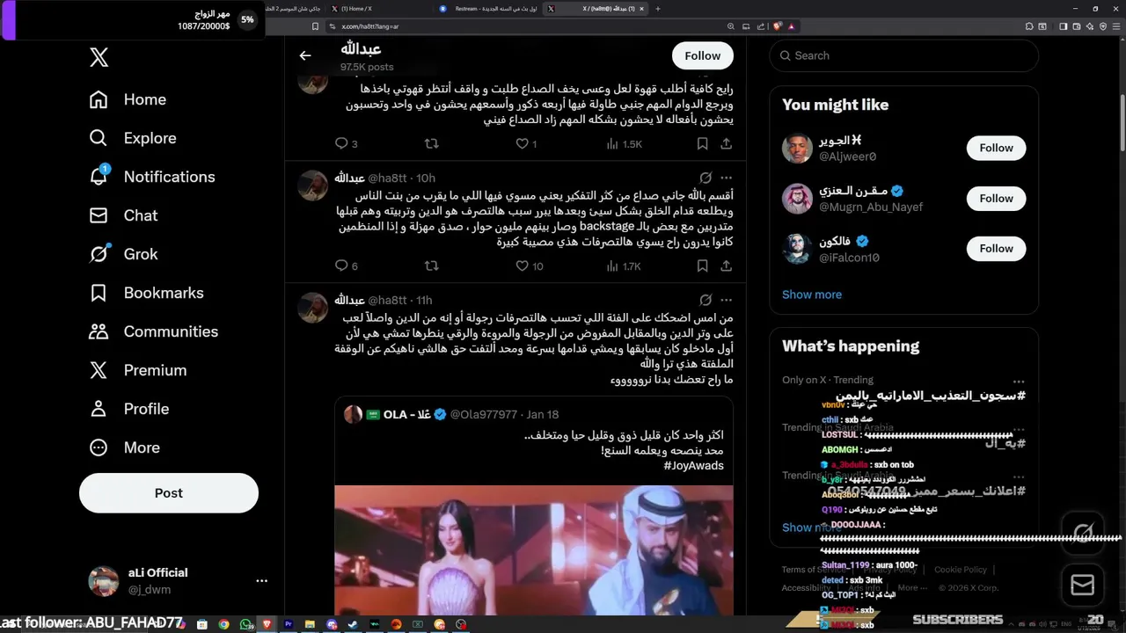Viewport: 1126px width, 633px height.
Task: Open the Brave Rewards triangle icon
Action: pyautogui.click(x=792, y=26)
